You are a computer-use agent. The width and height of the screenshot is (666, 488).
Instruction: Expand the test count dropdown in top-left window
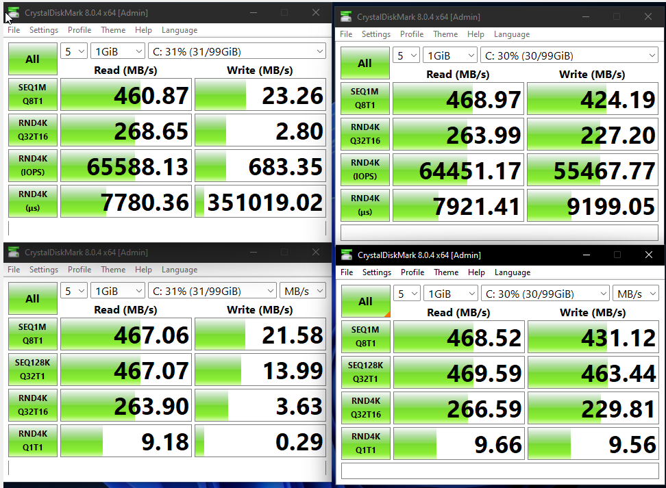[x=74, y=51]
